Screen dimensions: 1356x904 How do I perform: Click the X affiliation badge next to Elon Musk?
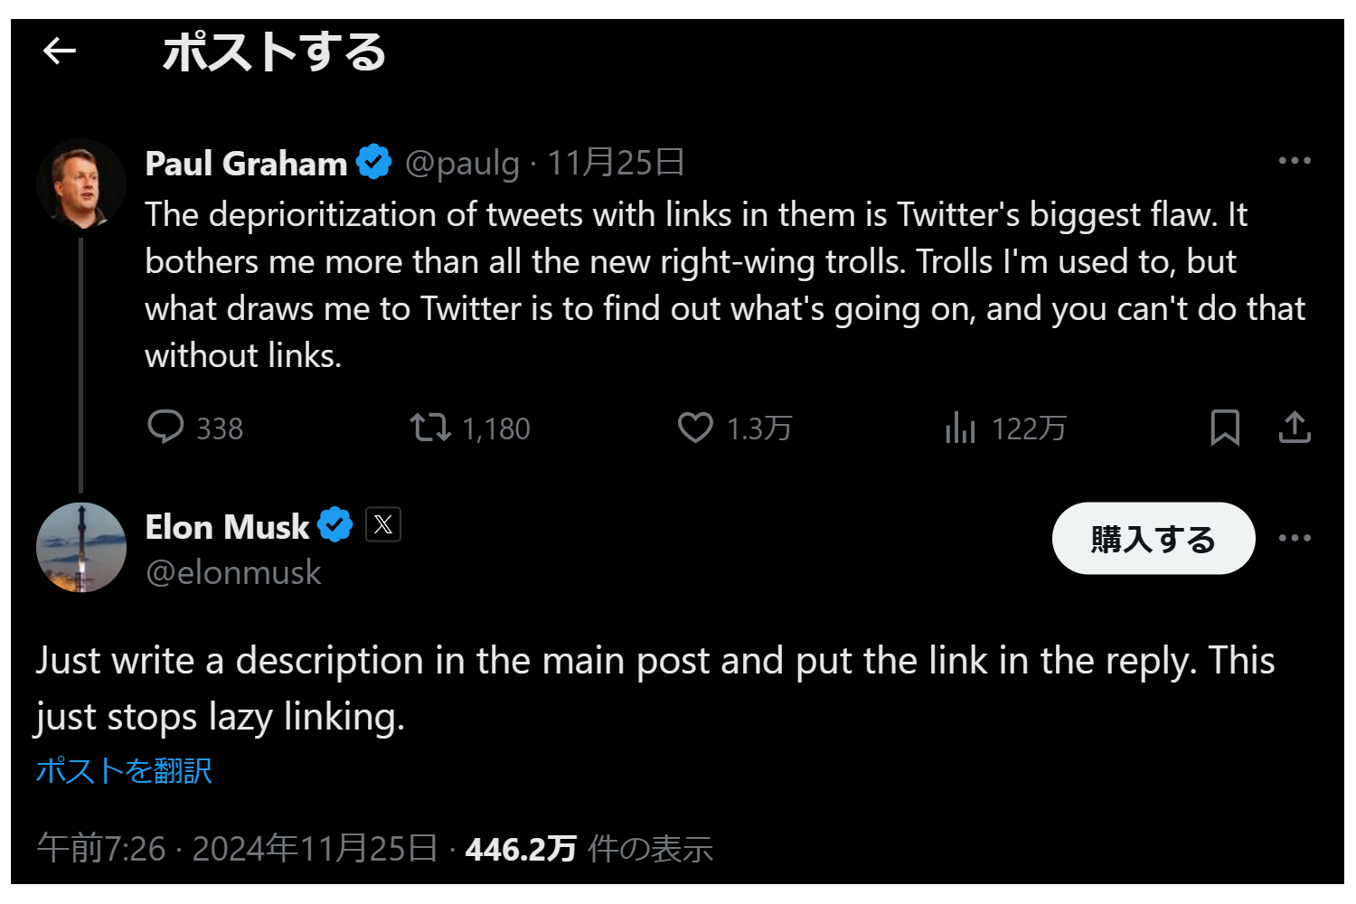point(383,524)
